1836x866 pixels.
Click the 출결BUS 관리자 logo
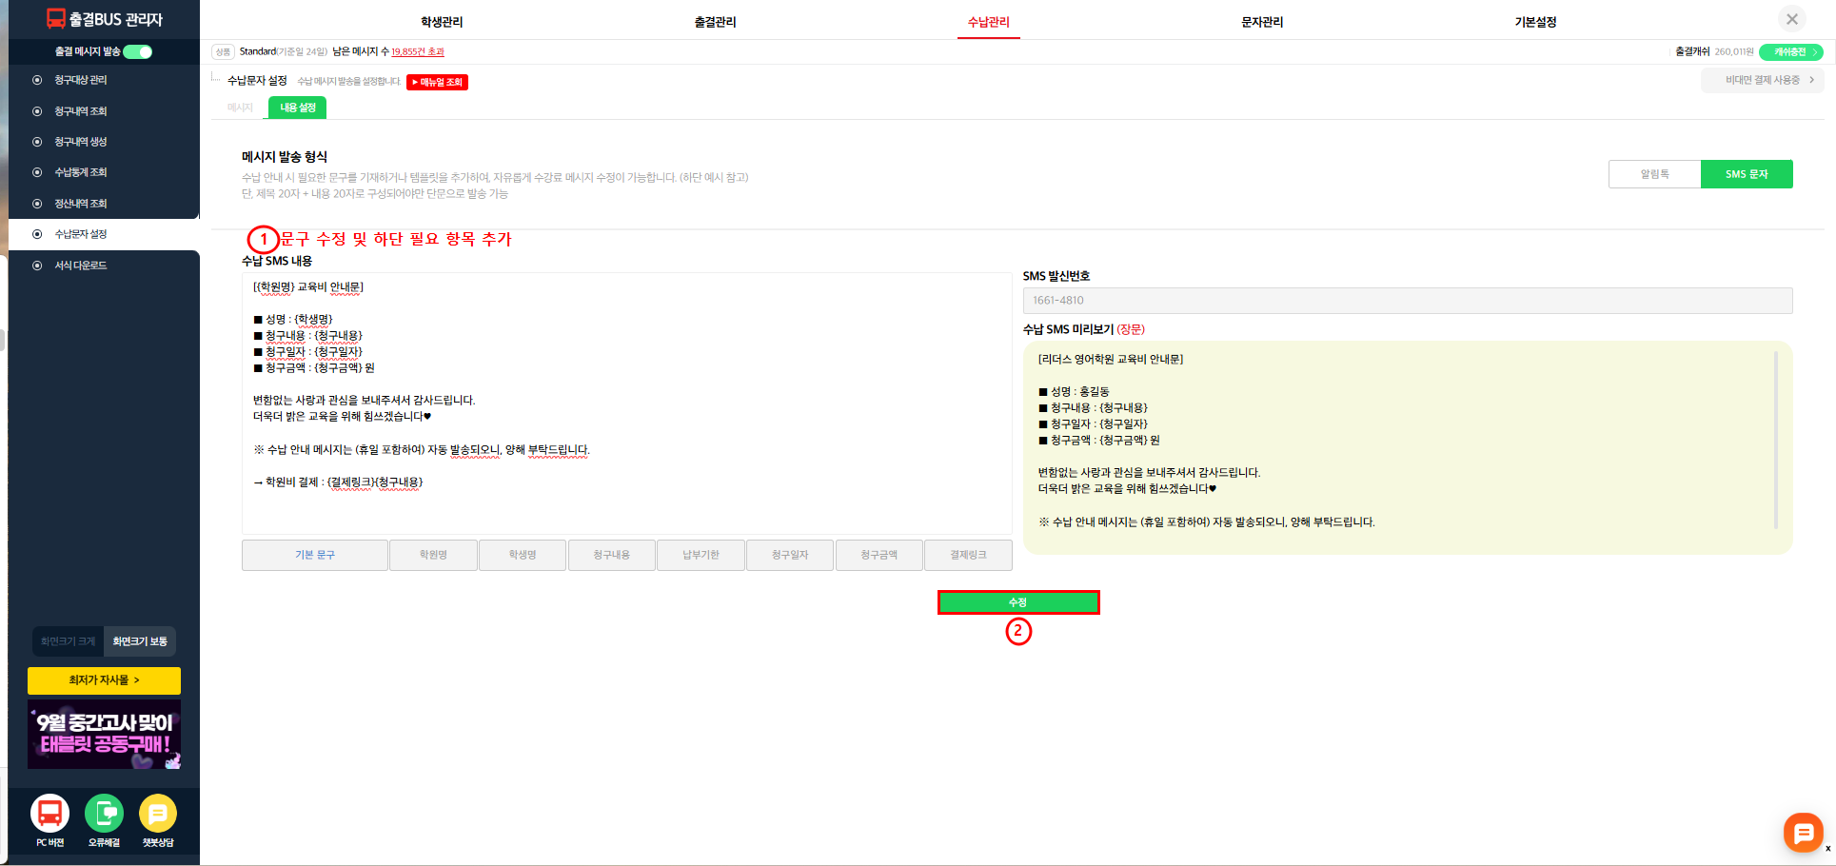pos(105,19)
